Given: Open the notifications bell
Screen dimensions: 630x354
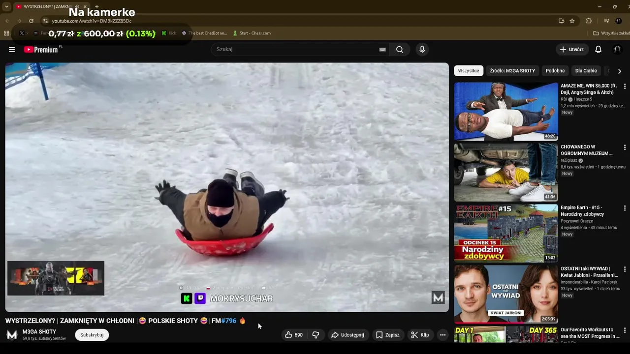Looking at the screenshot, I should (x=598, y=49).
